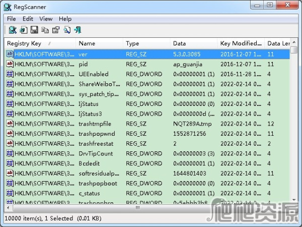Image resolution: width=302 pixels, height=227 pixels.
Task: Sort by Key Modified column header
Action: point(241,43)
